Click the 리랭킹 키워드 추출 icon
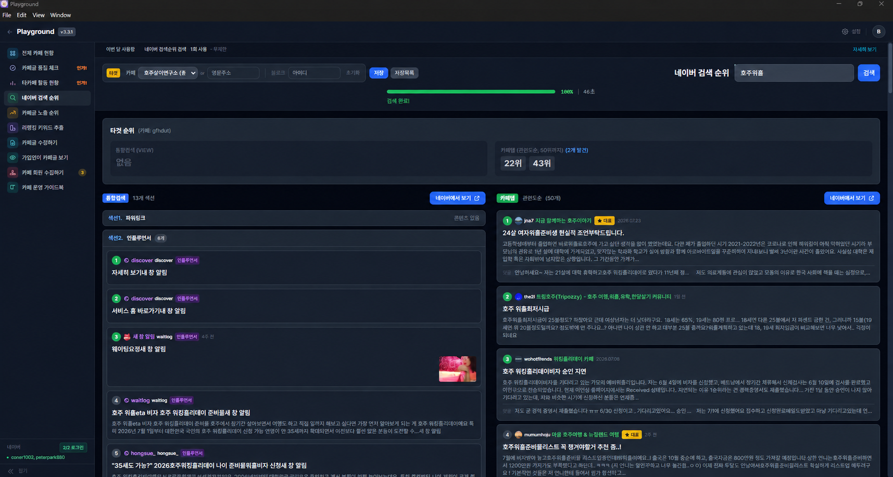893x477 pixels. click(12, 127)
